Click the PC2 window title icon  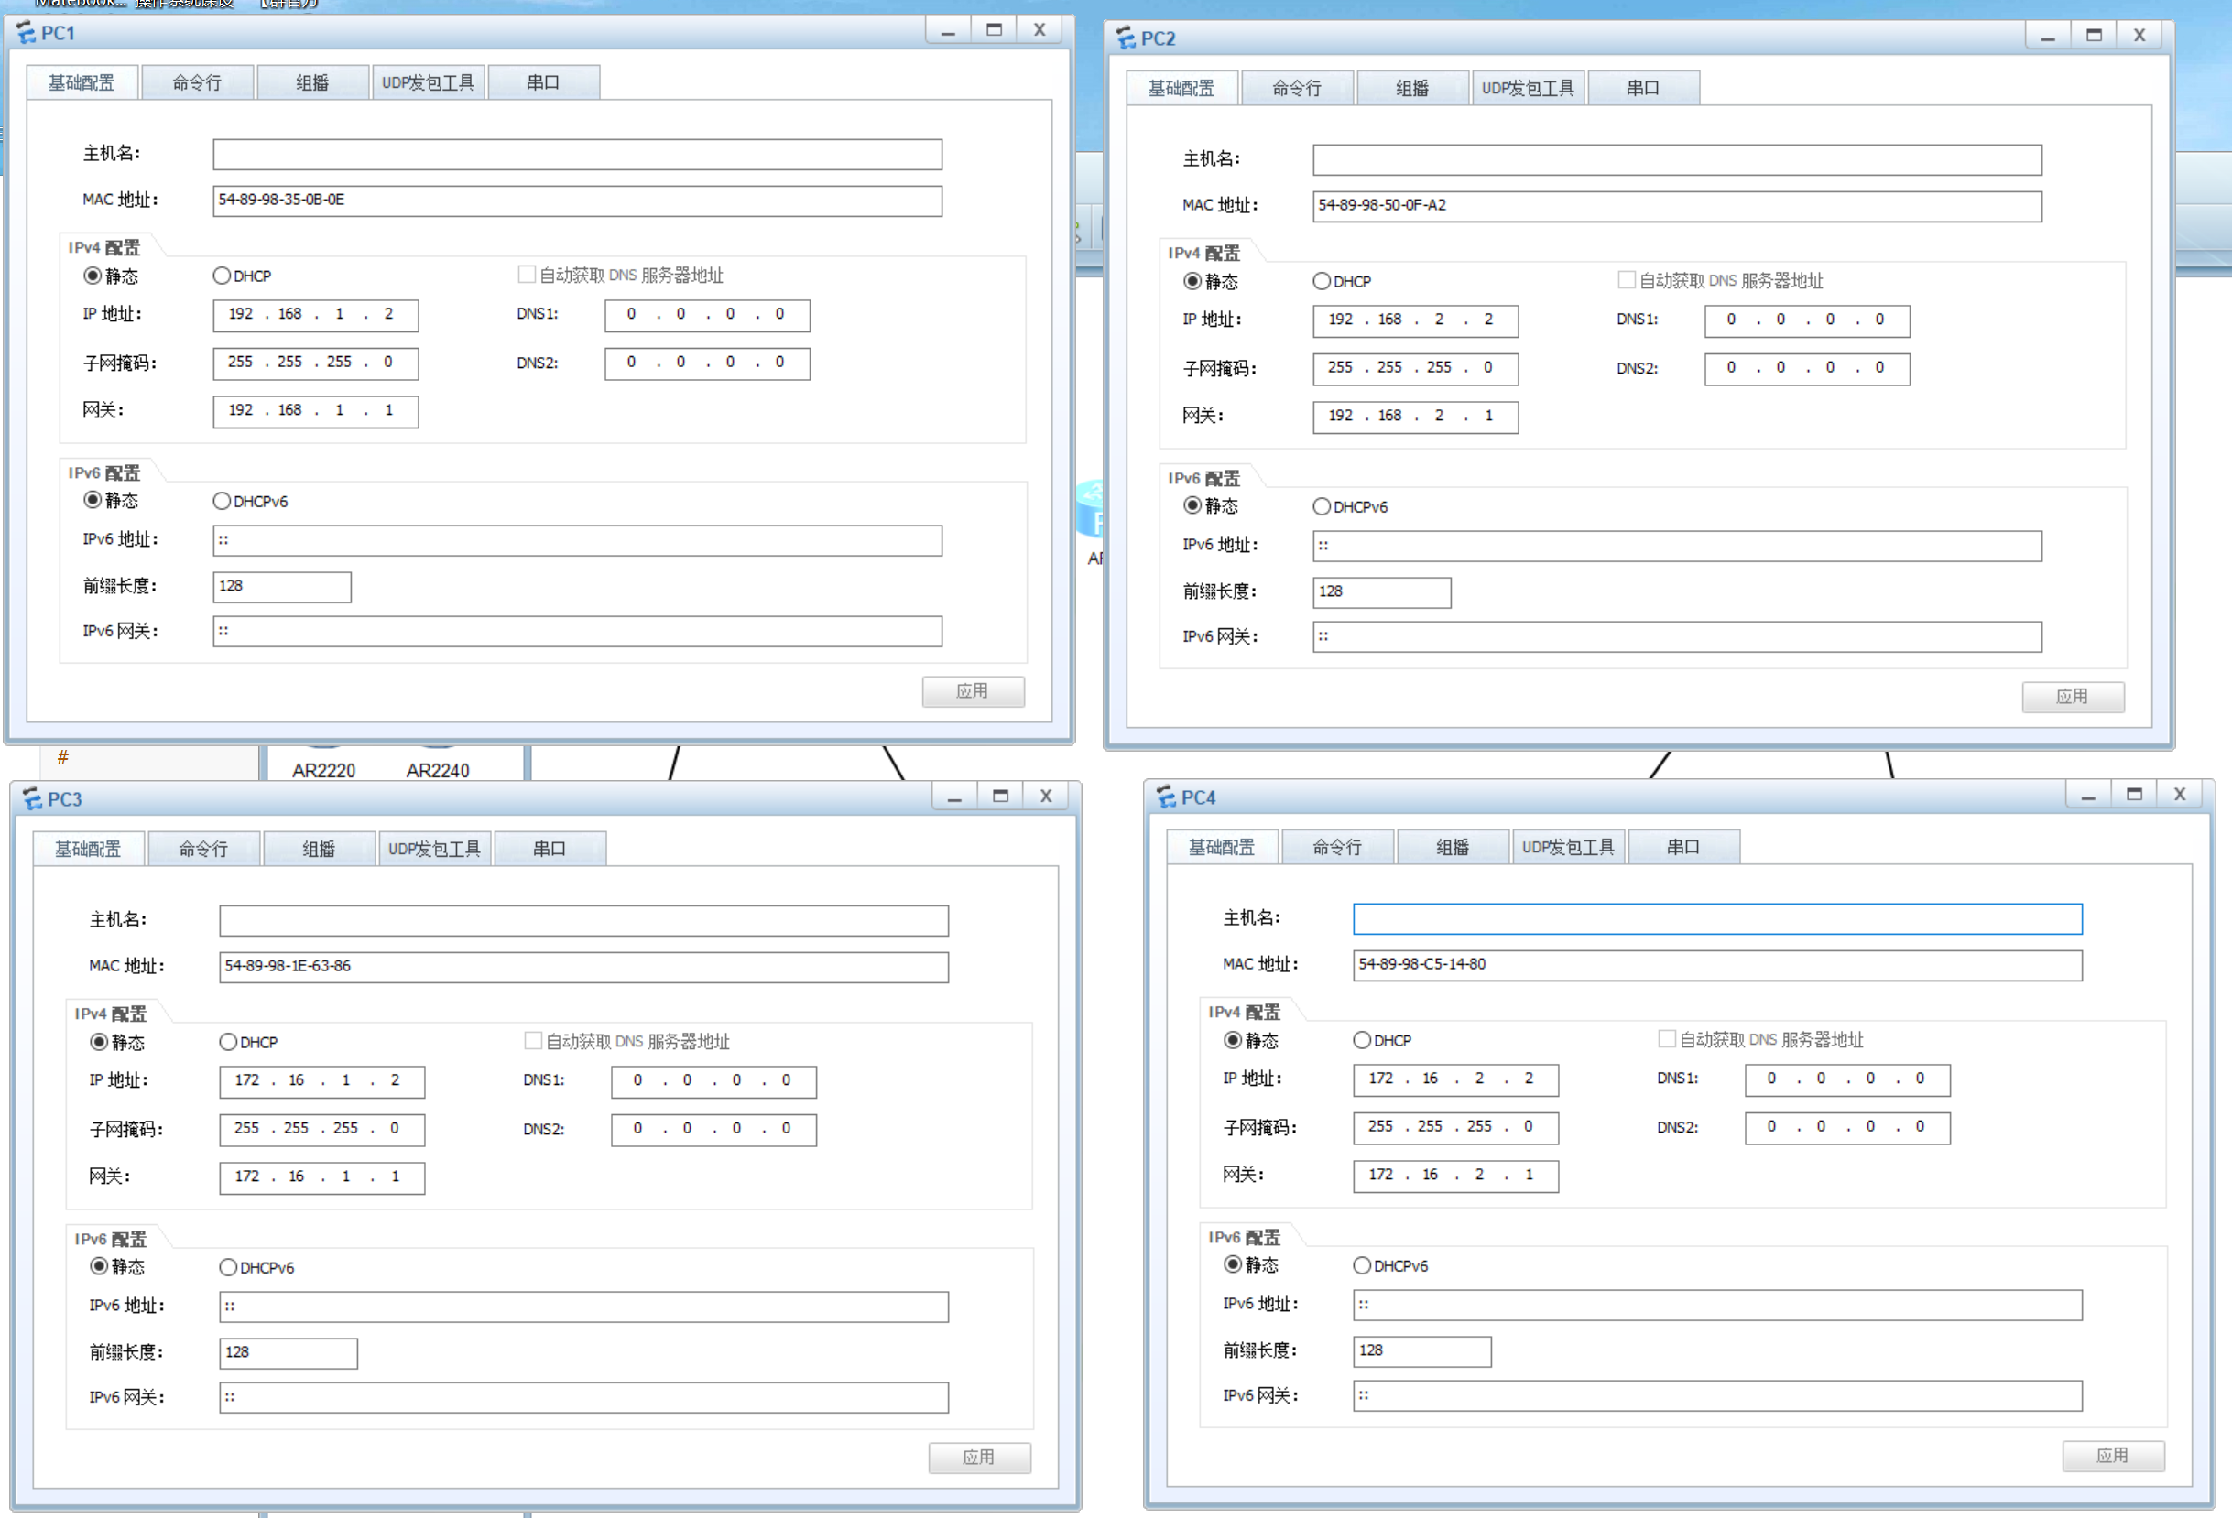(1126, 38)
